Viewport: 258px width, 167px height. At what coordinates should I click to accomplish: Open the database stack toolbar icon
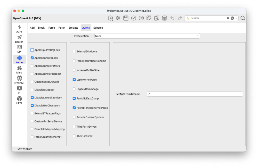pyautogui.click(x=164, y=18)
